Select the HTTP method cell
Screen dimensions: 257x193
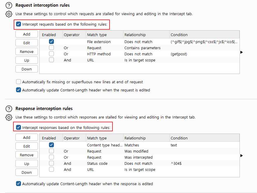(105, 54)
